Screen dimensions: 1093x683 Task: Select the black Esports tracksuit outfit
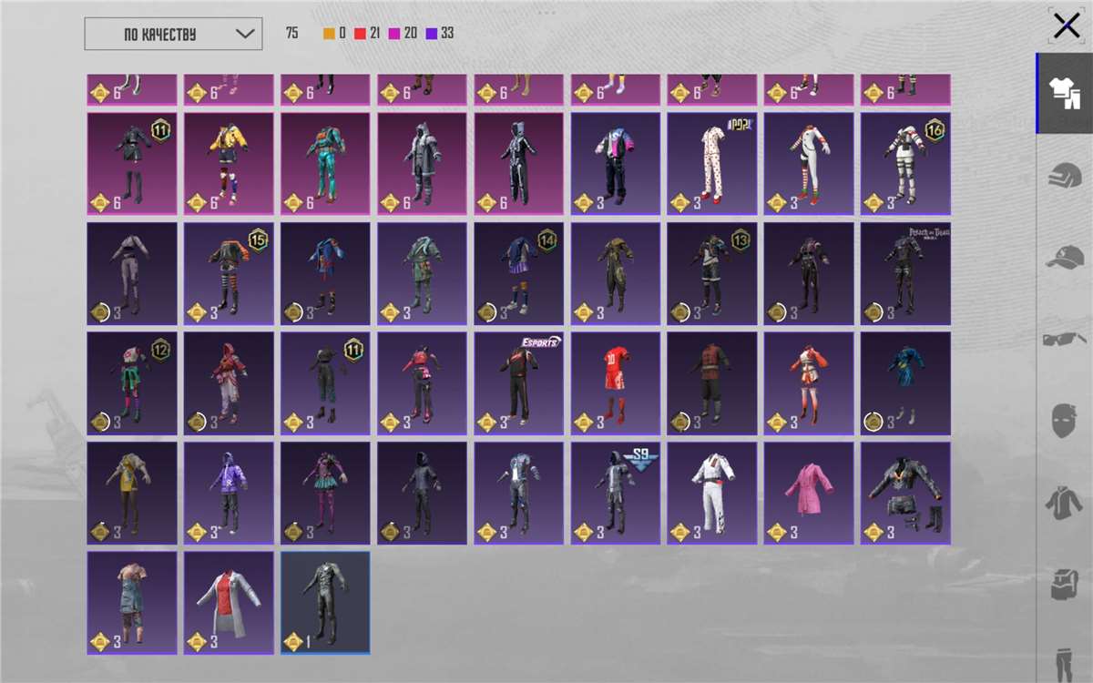(x=518, y=382)
